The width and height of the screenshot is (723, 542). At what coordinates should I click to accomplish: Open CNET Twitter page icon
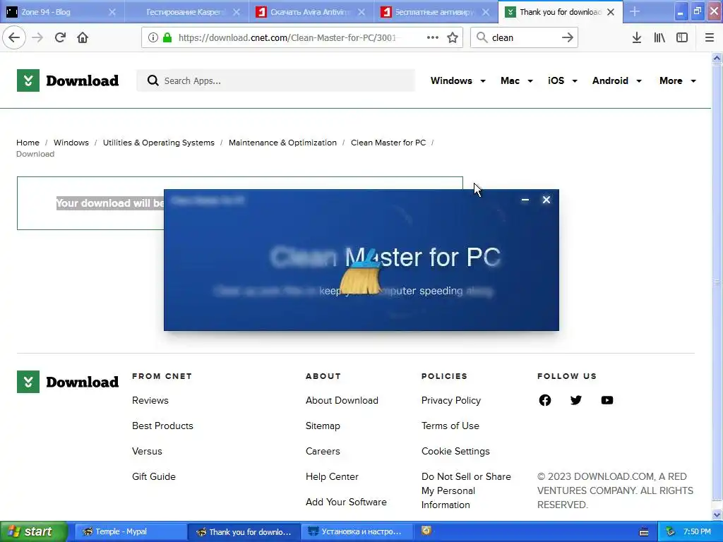coord(576,400)
